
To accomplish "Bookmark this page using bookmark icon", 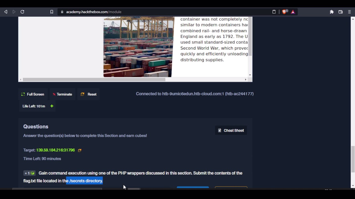I will [52, 12].
